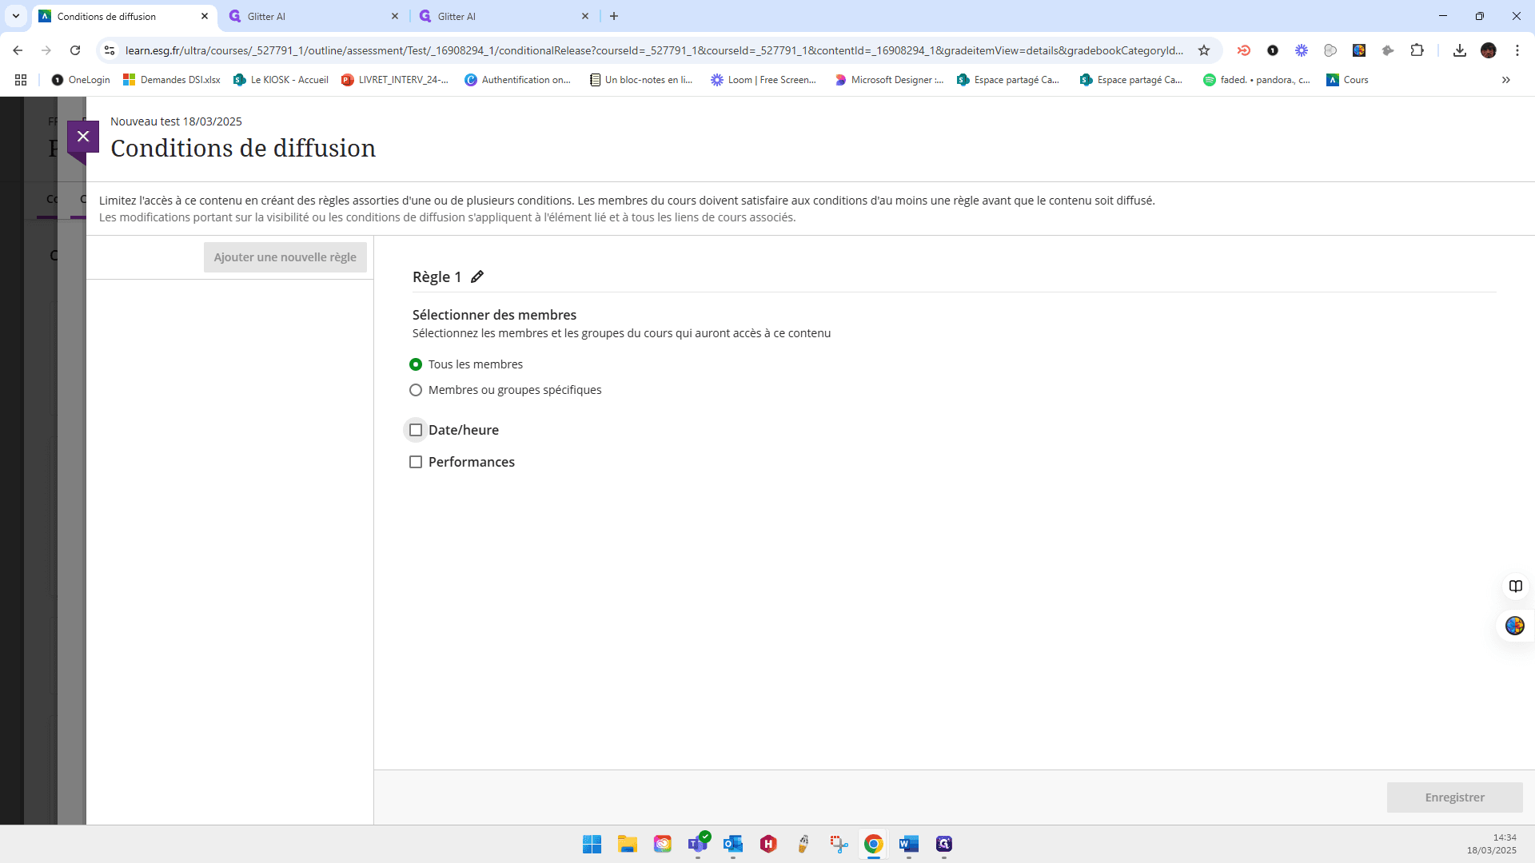Image resolution: width=1535 pixels, height=863 pixels.
Task: Switch to the first Glitter AI tab
Action: 313,16
